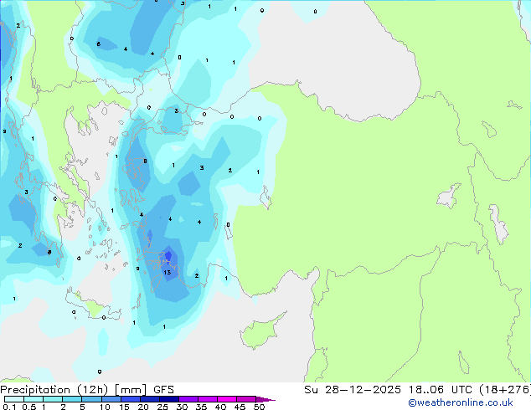Viewport: 531px width, 410px height.
Task: Click the "35" legend scale label
Action: pos(201,407)
